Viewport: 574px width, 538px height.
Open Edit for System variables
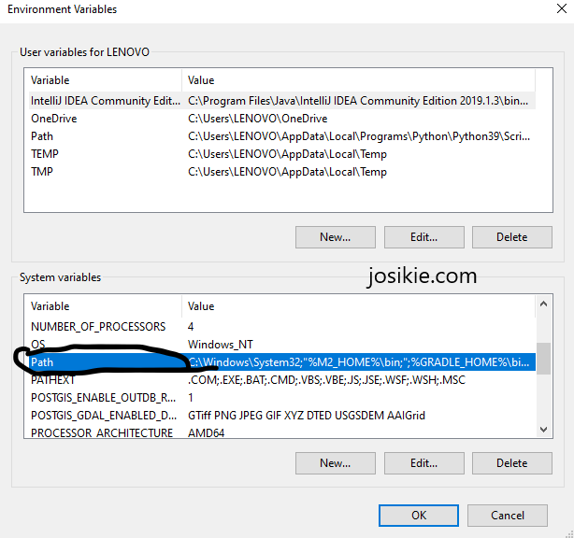coord(423,463)
